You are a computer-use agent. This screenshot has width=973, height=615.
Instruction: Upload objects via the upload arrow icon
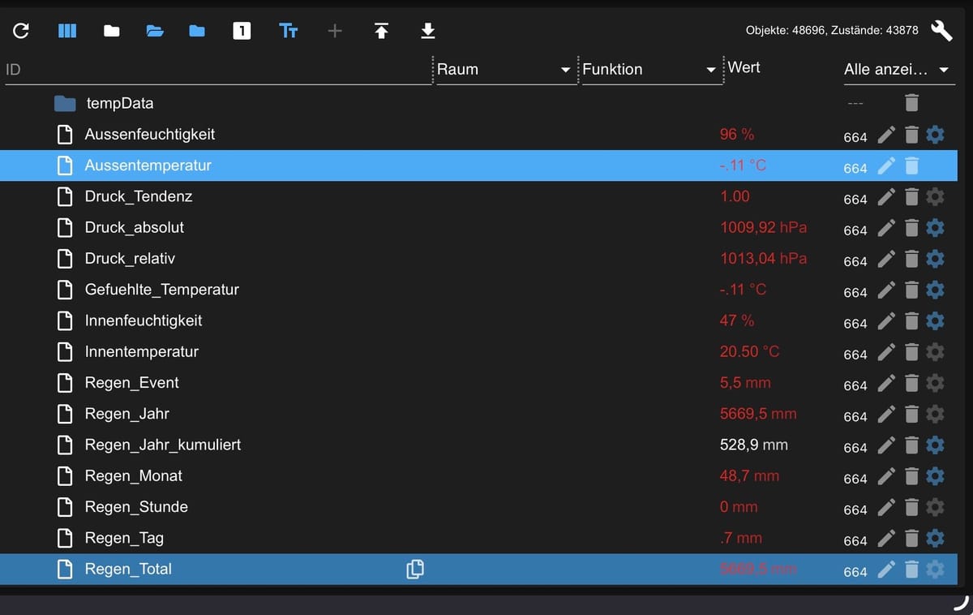381,31
